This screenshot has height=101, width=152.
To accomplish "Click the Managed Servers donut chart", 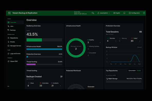I will point(76,48).
